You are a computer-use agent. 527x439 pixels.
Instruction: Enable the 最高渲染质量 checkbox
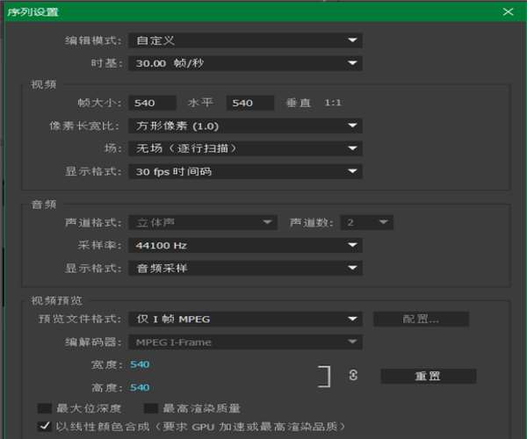point(151,408)
